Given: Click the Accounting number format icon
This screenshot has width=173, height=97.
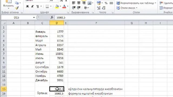Looking at the screenshot, I should 99,3.
